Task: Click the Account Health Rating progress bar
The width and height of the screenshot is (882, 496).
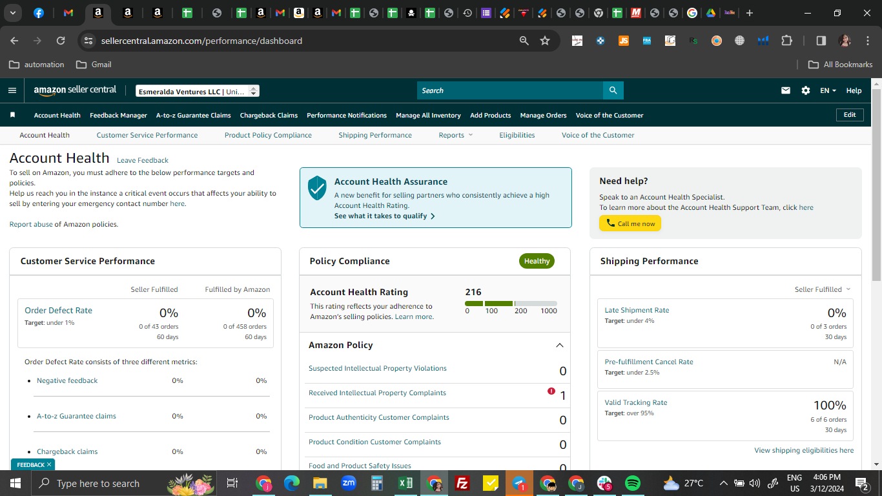Action: tap(511, 304)
